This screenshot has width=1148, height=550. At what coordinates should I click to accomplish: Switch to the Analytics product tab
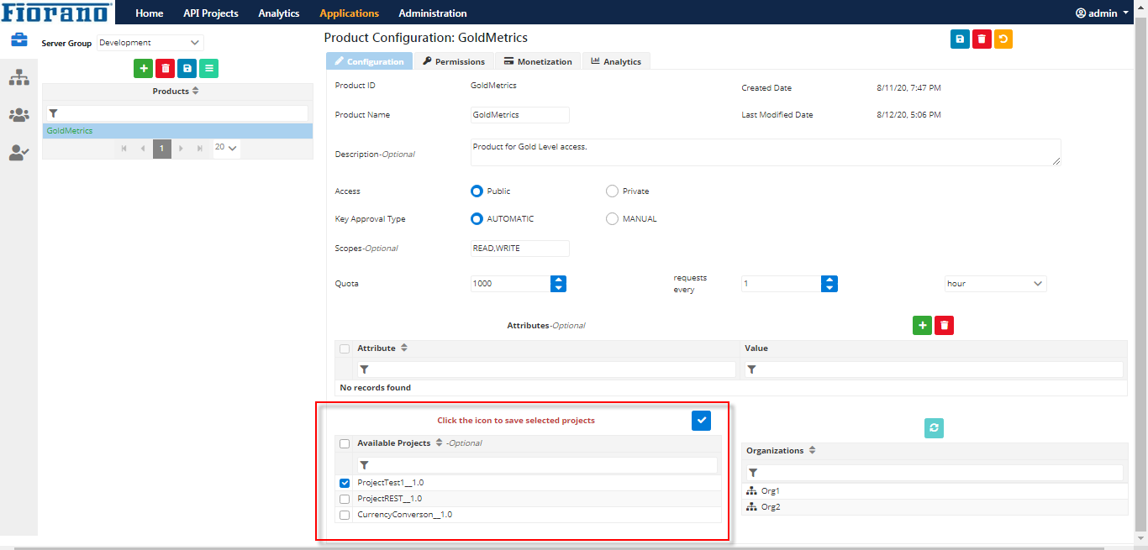point(616,61)
